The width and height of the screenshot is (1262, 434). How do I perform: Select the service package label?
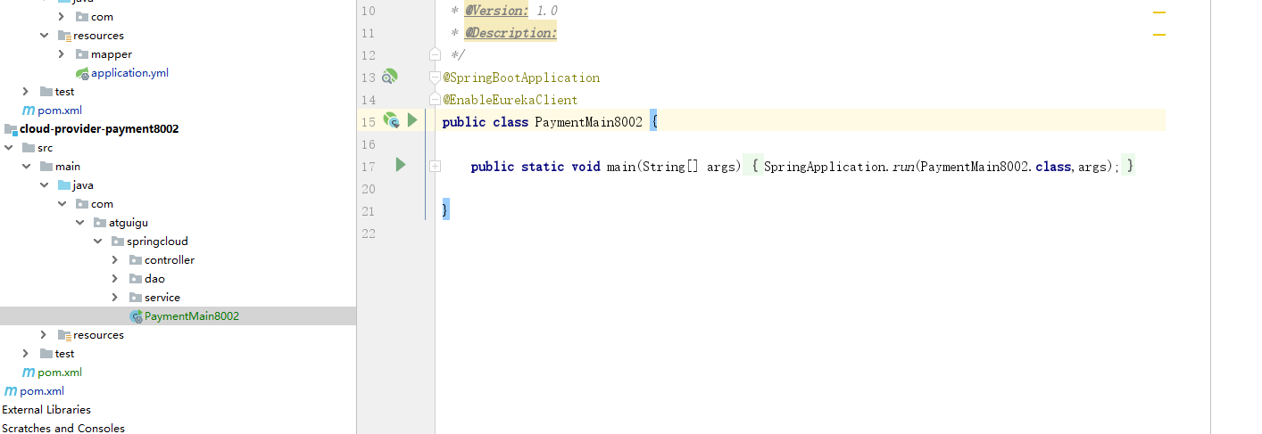point(162,298)
